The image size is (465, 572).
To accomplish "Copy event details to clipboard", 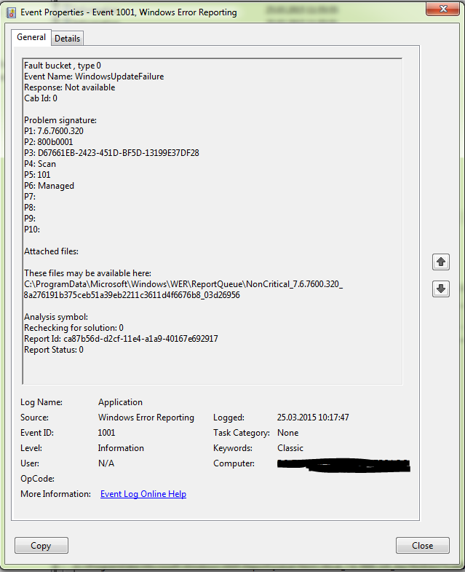I will 41,545.
